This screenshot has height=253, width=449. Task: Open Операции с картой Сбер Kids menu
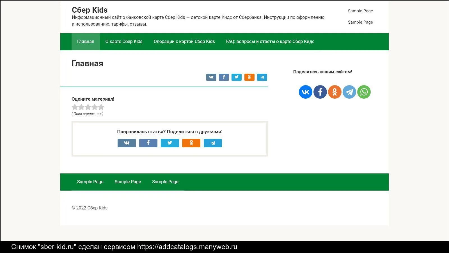184,42
